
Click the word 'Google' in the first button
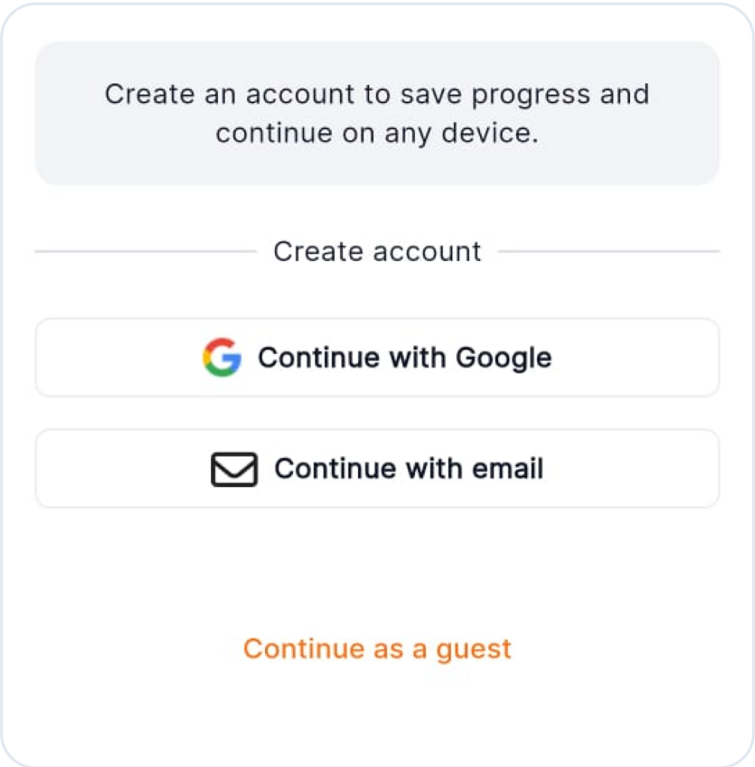pyautogui.click(x=503, y=359)
